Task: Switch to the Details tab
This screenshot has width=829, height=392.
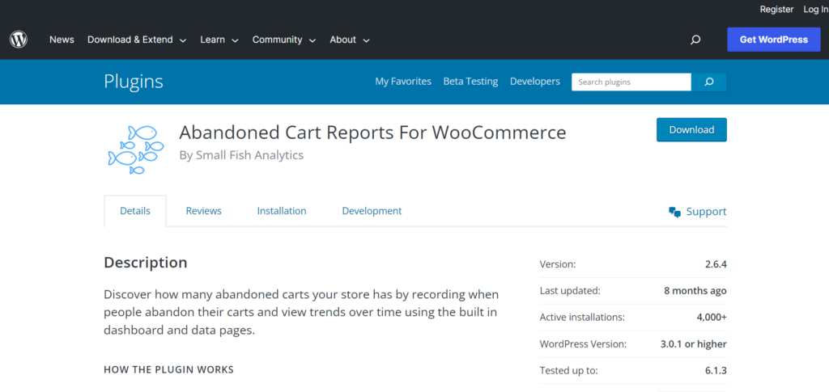Action: pos(135,211)
